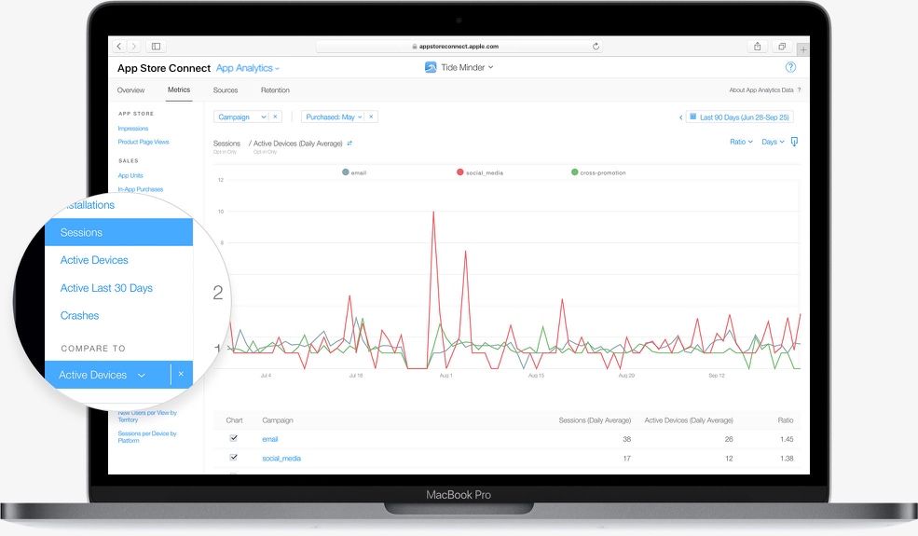
Task: Open the App Analytics section dropdown
Action: click(248, 68)
